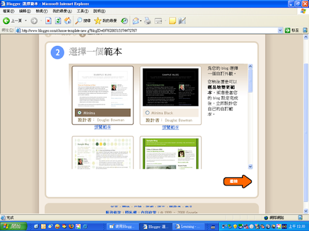Select the Minima template radio button
309x231 pixels.
pyautogui.click(x=80, y=112)
